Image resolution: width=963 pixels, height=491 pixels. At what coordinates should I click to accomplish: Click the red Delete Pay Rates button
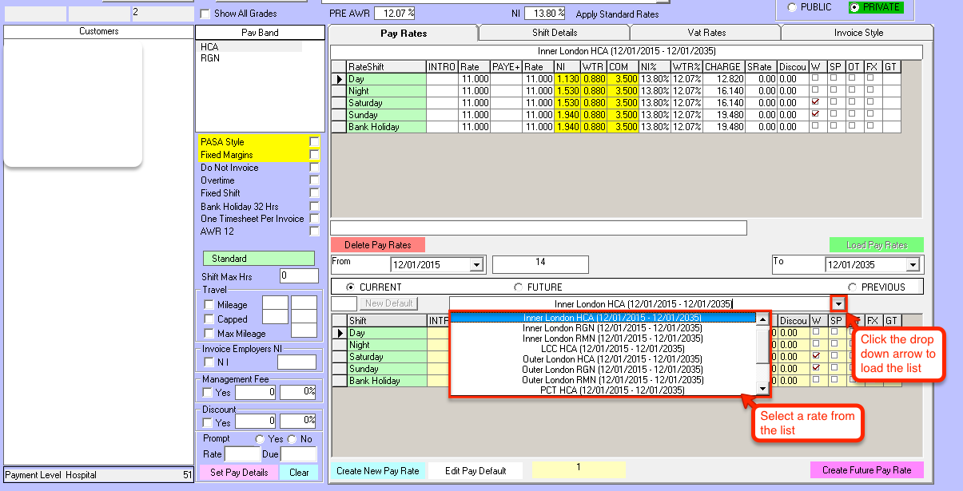(377, 245)
